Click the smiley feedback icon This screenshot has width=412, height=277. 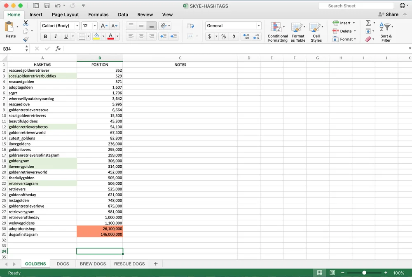coord(402,5)
